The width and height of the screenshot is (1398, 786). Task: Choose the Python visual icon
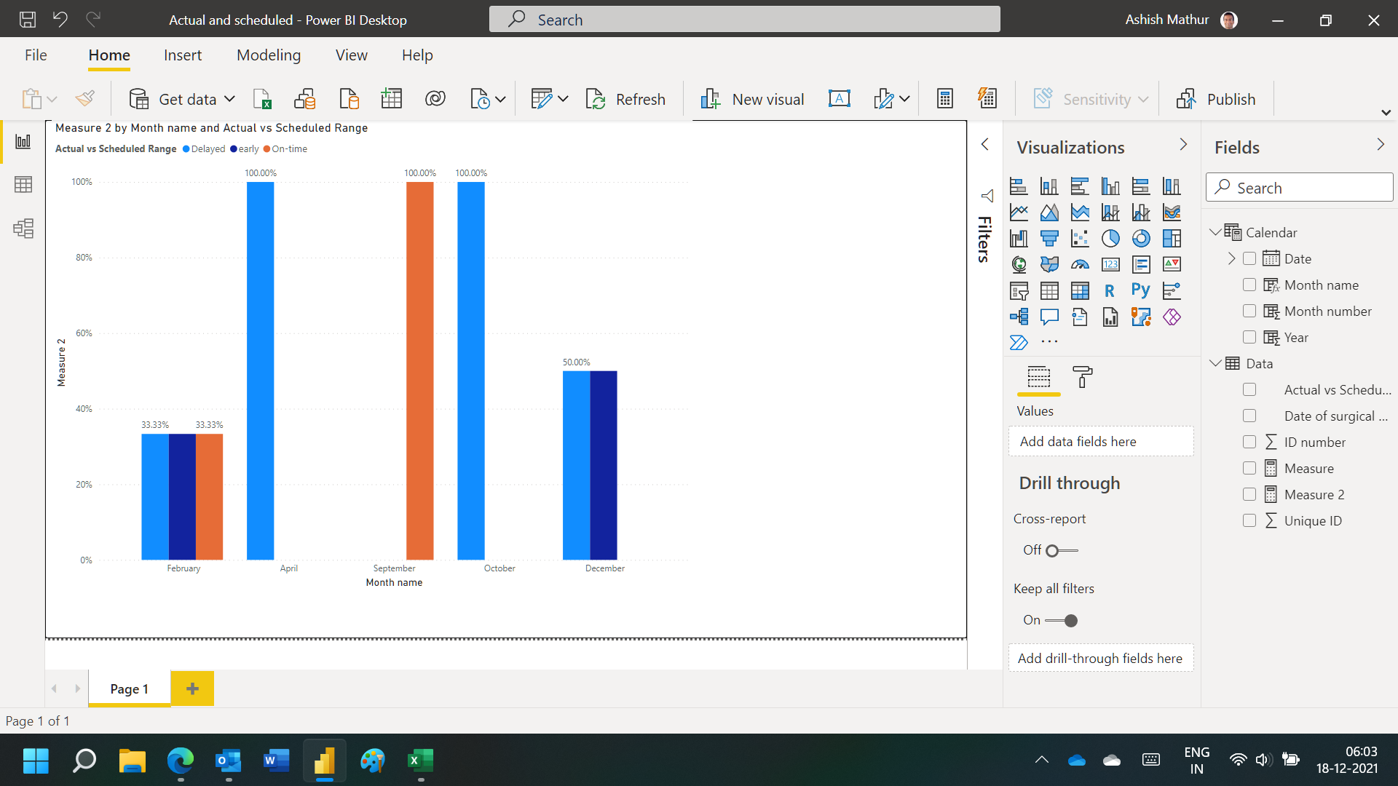1141,291
